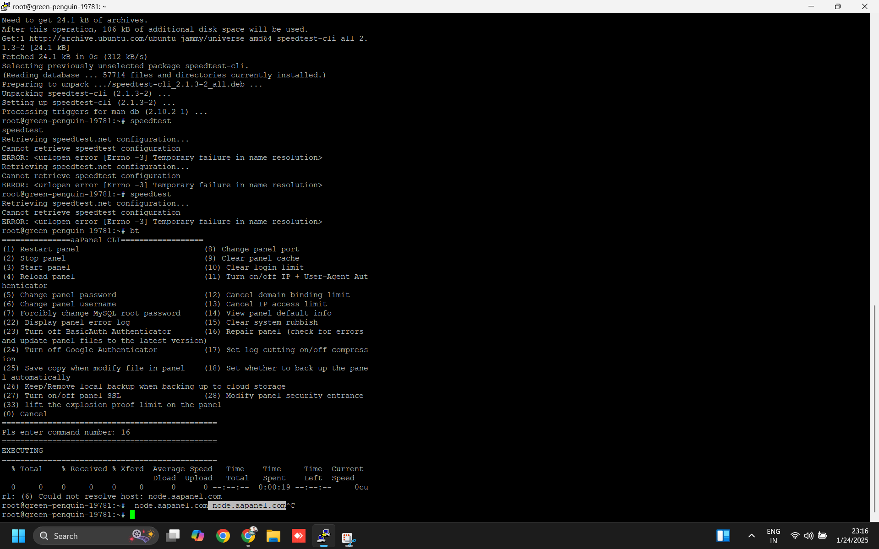The height and width of the screenshot is (549, 879).
Task: Launch Google Chrome from the taskbar
Action: click(x=223, y=536)
